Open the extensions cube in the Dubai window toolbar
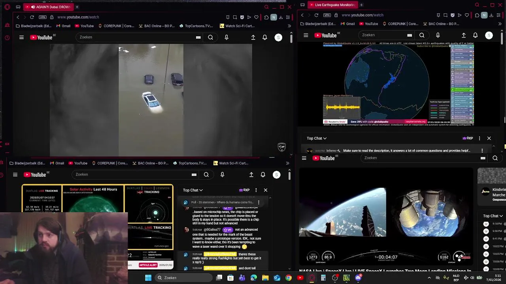The width and height of the screenshot is (506, 284). (266, 17)
